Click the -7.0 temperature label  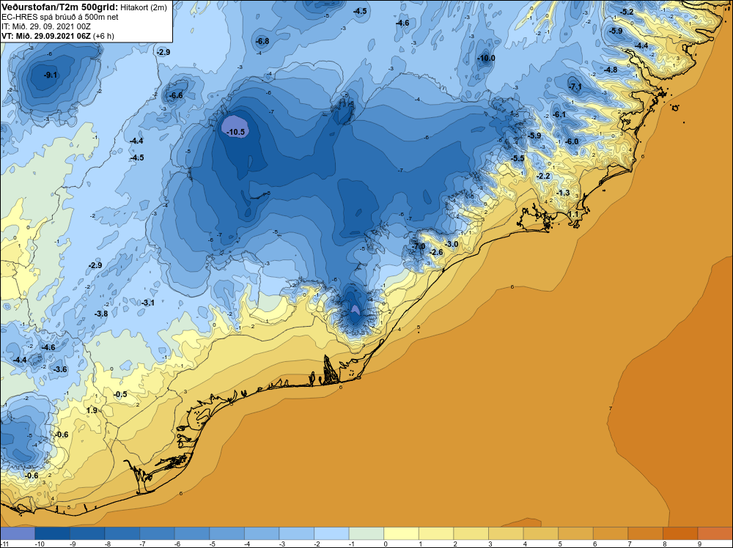pos(418,246)
